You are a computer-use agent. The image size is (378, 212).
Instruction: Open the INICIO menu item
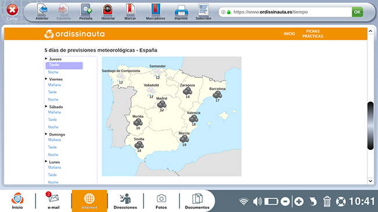[x=289, y=34]
